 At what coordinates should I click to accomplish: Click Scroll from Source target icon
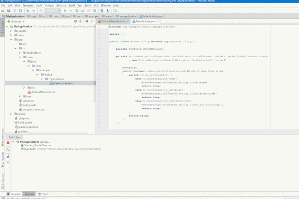tap(76, 21)
